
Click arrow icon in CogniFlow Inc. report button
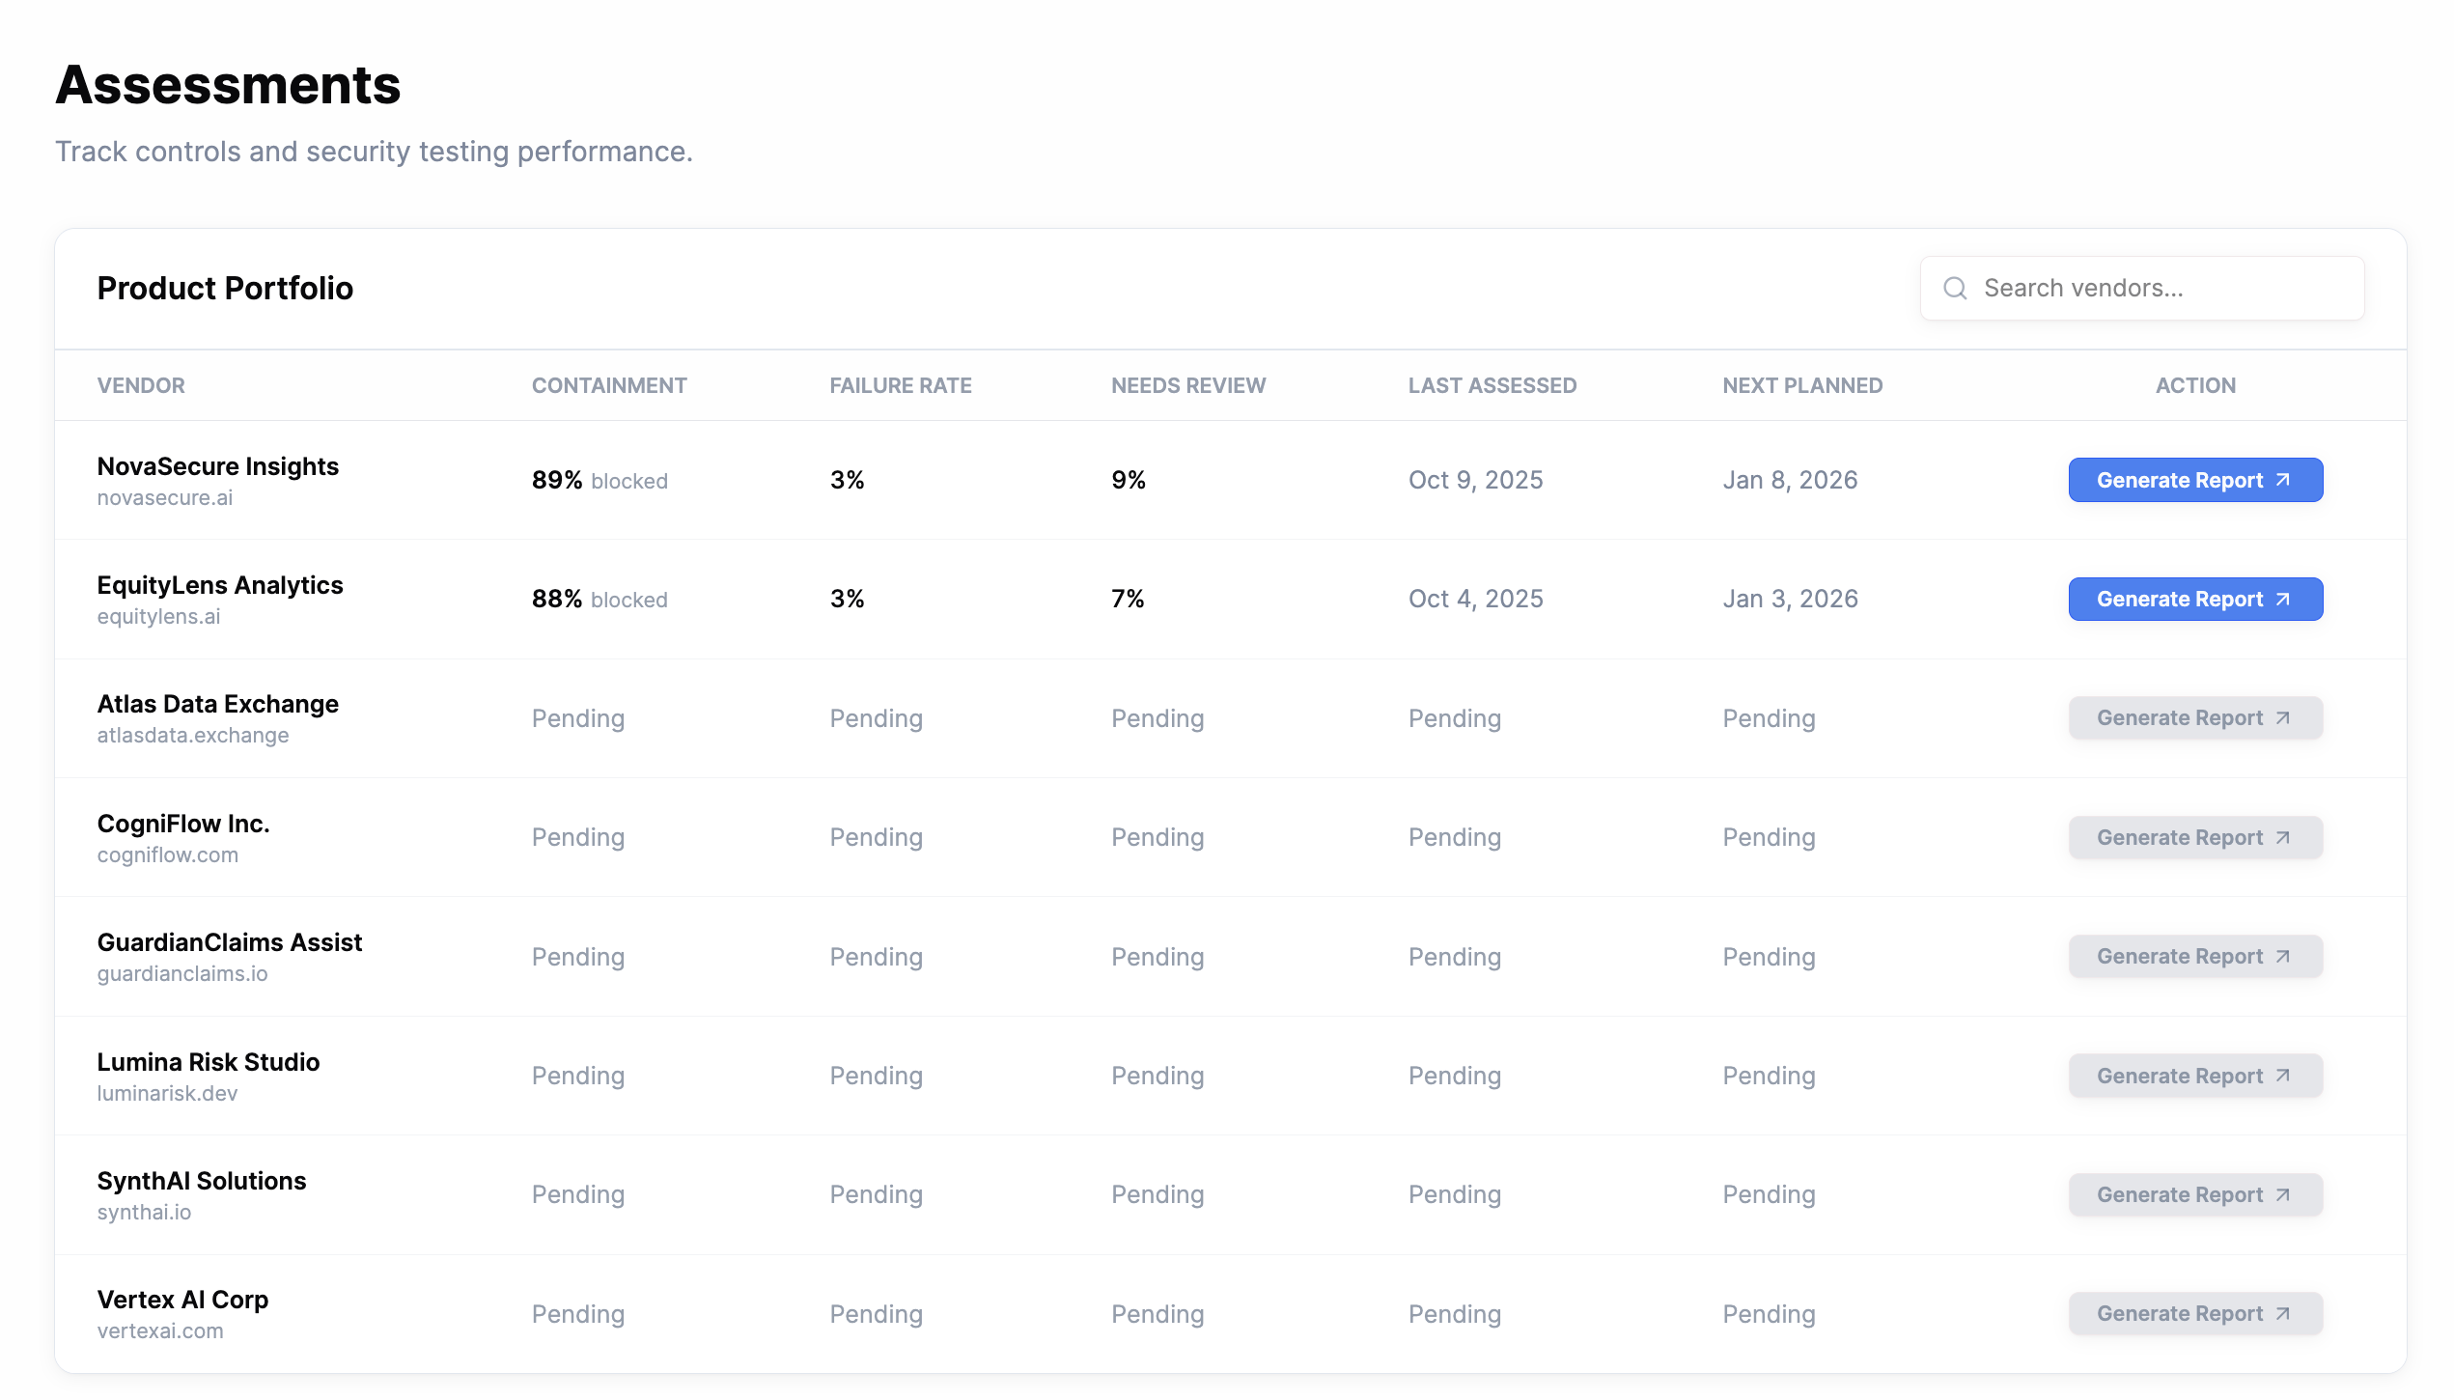[x=2283, y=837]
